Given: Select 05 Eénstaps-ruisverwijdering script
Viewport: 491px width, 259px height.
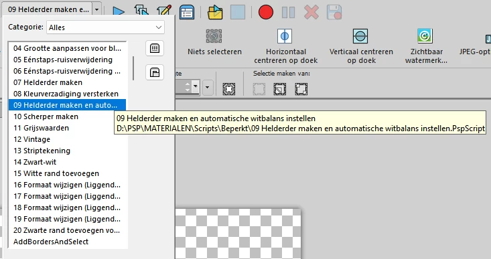Looking at the screenshot, I should [x=67, y=60].
